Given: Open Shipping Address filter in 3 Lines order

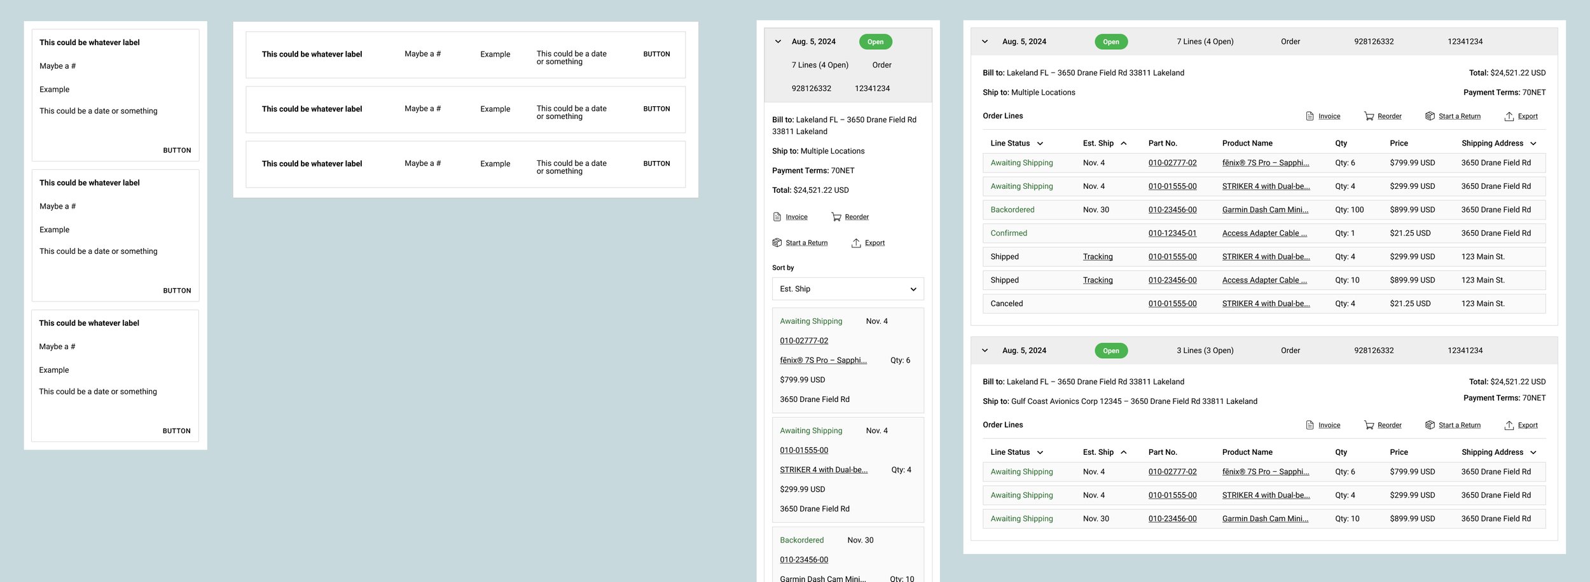Looking at the screenshot, I should pos(1533,452).
